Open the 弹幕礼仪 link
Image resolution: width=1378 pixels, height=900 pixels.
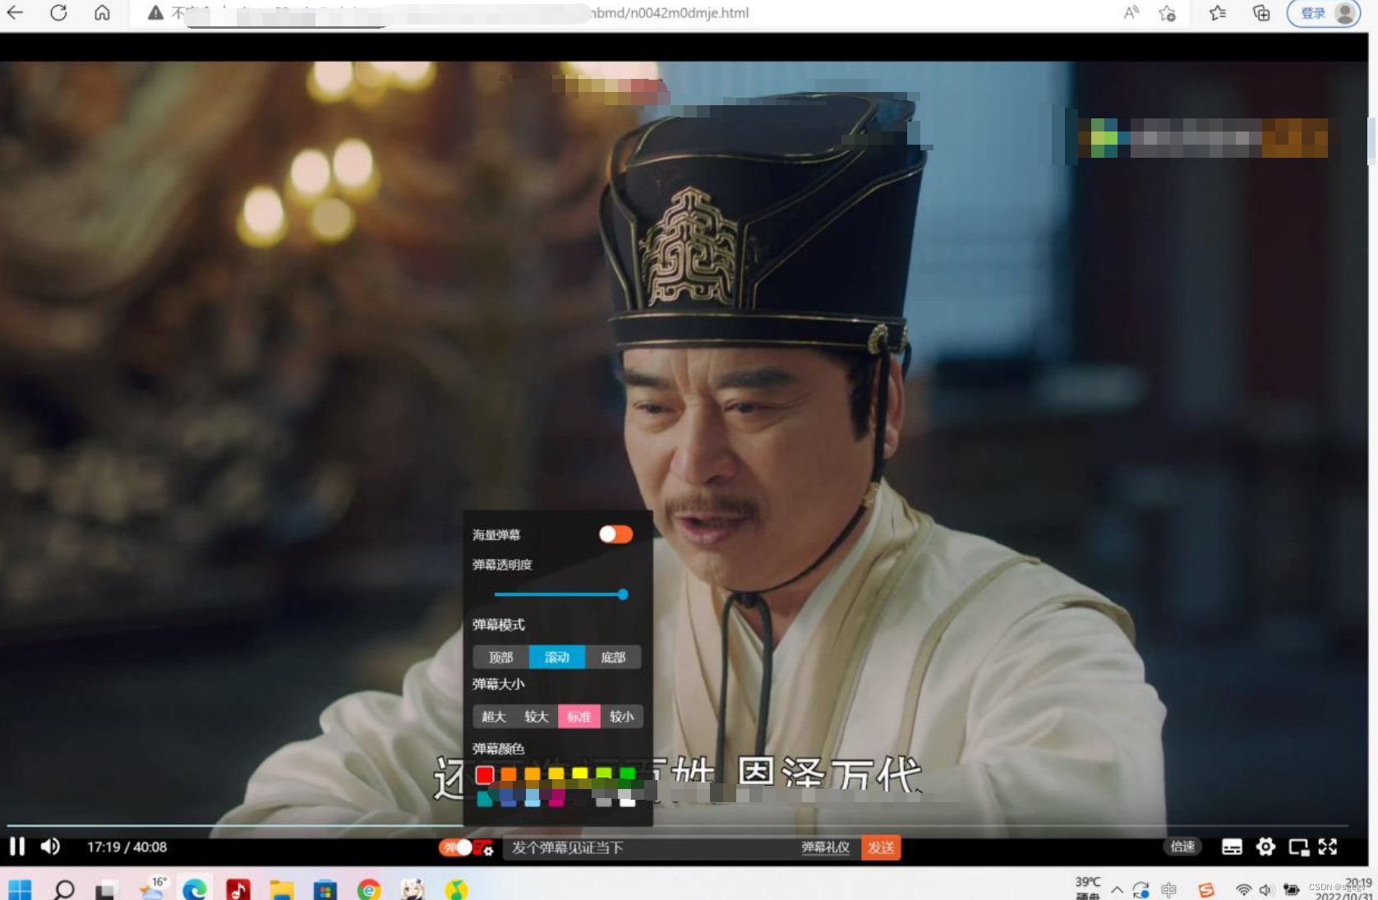pos(825,847)
